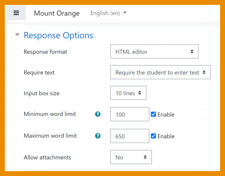Toggle the Minimum word limit Enable checkbox
Image resolution: width=225 pixels, height=176 pixels.
click(153, 114)
